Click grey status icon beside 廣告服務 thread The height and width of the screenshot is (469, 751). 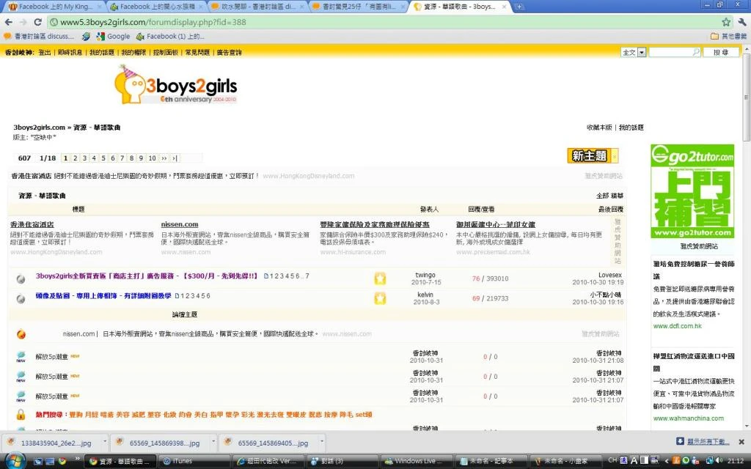pyautogui.click(x=21, y=279)
